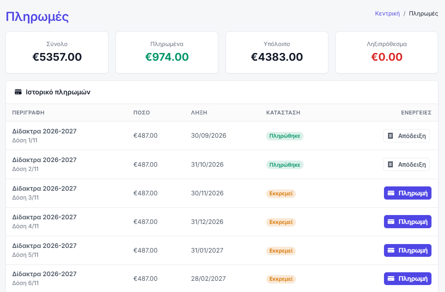Click the ΠΟΣΟ column header

pyautogui.click(x=142, y=113)
